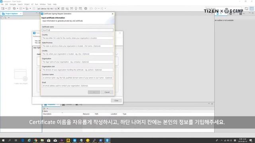Open the Run menu
The image size is (255, 143).
37,4
